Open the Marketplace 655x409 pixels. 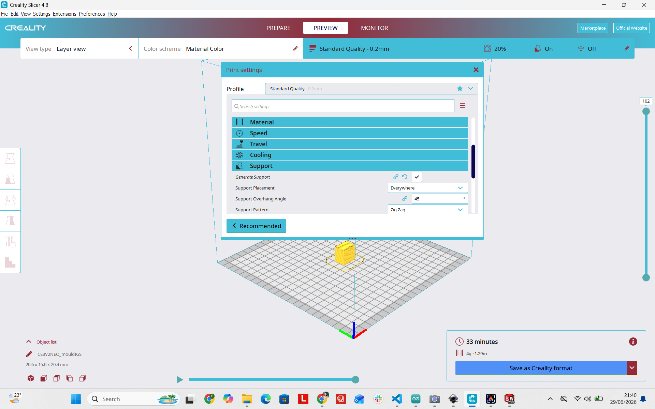coord(593,28)
